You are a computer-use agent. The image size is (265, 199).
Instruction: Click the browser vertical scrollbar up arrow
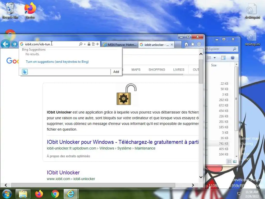pyautogui.click(x=201, y=54)
